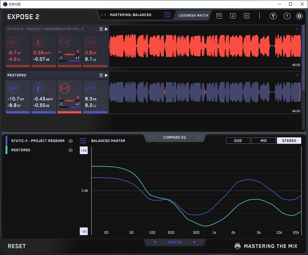The width and height of the screenshot is (308, 255).
Task: Click the Compare EQ header
Action: pyautogui.click(x=174, y=137)
